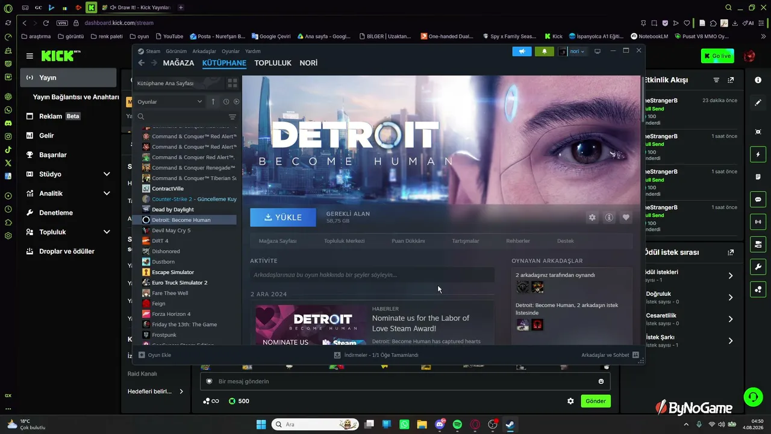
Task: Open the Detroit Labor of Love news thumbnail
Action: point(311,325)
